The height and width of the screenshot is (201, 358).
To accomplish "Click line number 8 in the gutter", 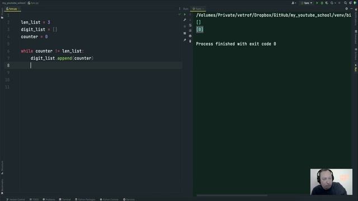I will pos(8,65).
